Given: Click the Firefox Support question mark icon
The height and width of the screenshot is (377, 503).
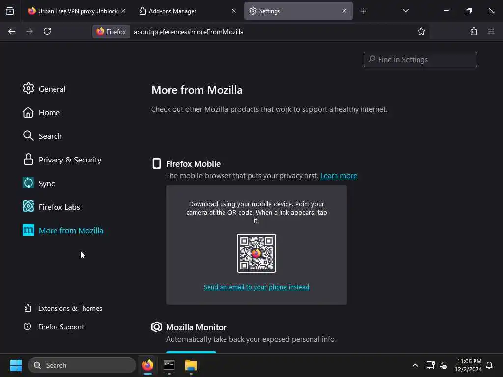Looking at the screenshot, I should 28,326.
